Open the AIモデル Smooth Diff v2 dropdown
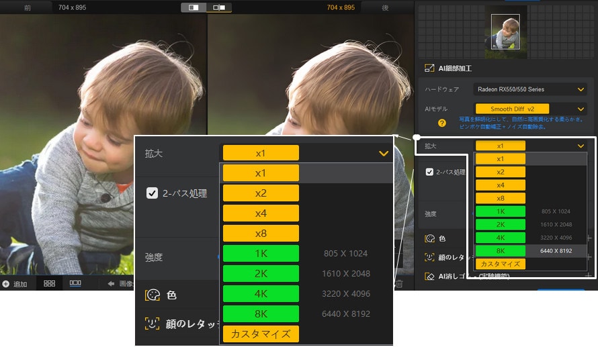598x347 pixels. pyautogui.click(x=529, y=109)
